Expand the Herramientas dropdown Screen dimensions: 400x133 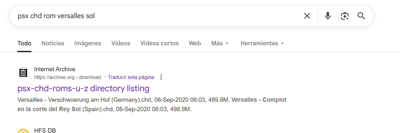262,43
